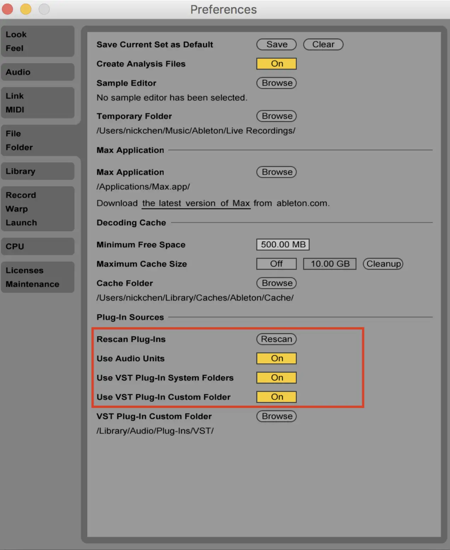This screenshot has width=450, height=550.
Task: Open the Licenses Maintenance tab
Action: tap(37, 277)
